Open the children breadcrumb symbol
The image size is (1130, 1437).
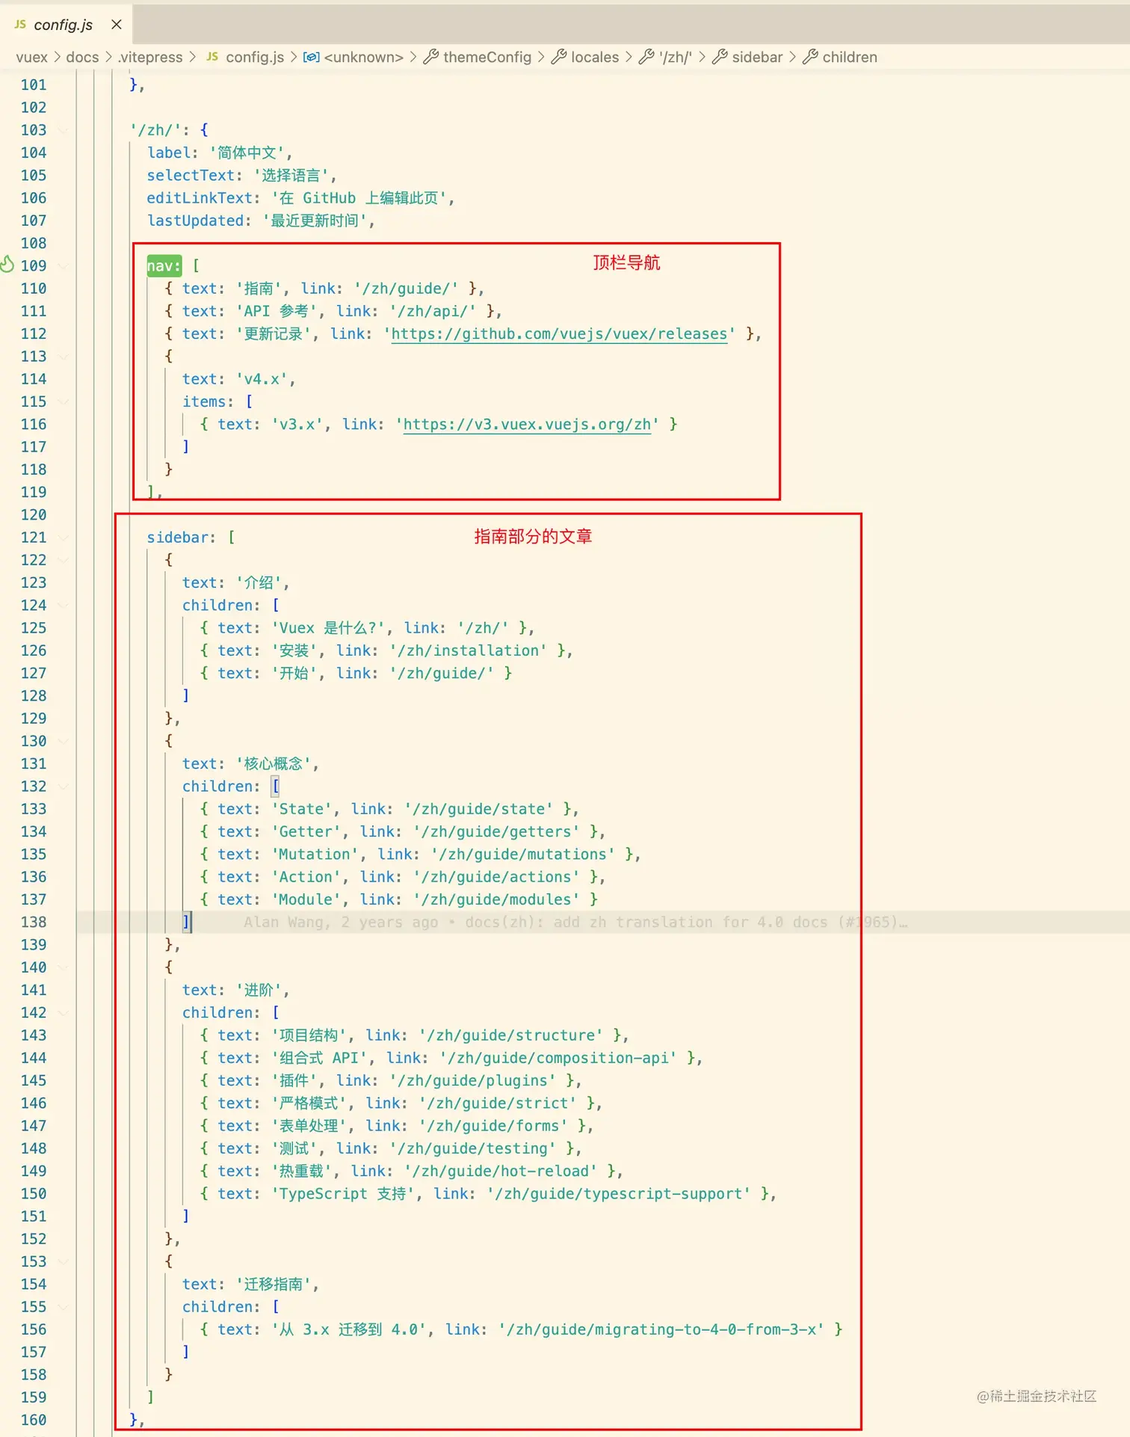point(850,57)
